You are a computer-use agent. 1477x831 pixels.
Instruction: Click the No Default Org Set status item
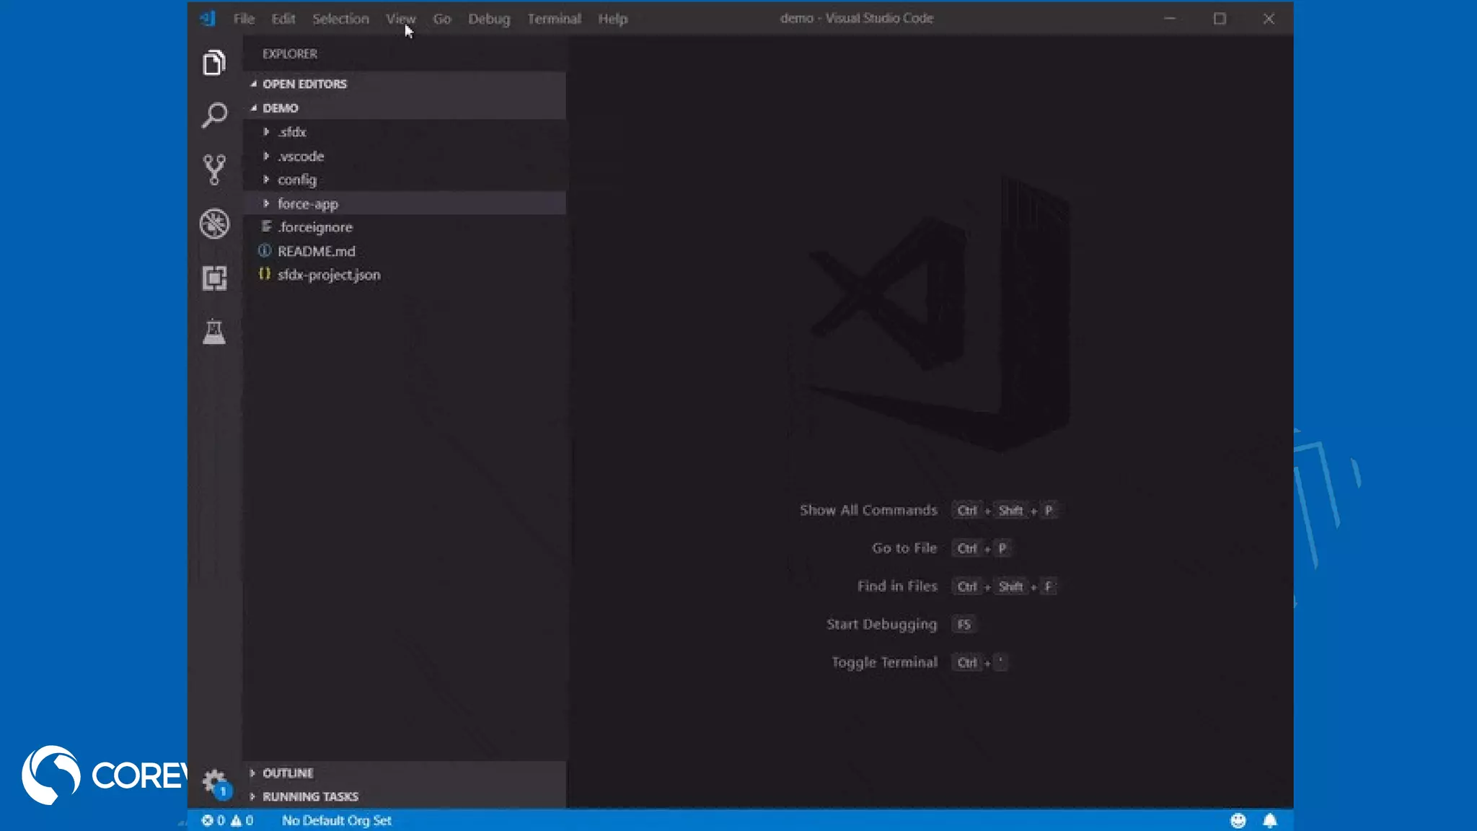click(336, 820)
